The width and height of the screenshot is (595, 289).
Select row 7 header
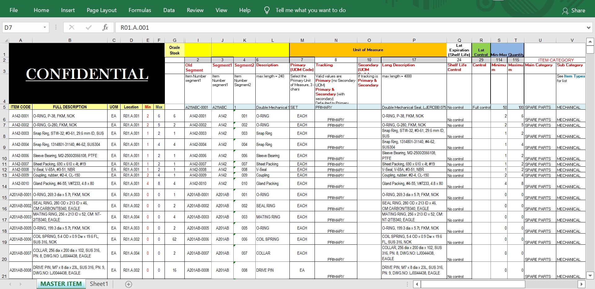tap(4, 125)
